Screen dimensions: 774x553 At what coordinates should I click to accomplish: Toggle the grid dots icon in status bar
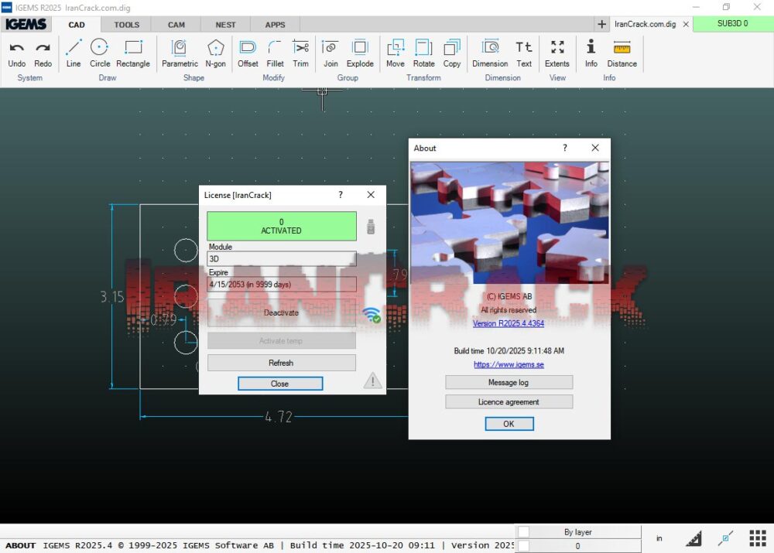tap(758, 538)
